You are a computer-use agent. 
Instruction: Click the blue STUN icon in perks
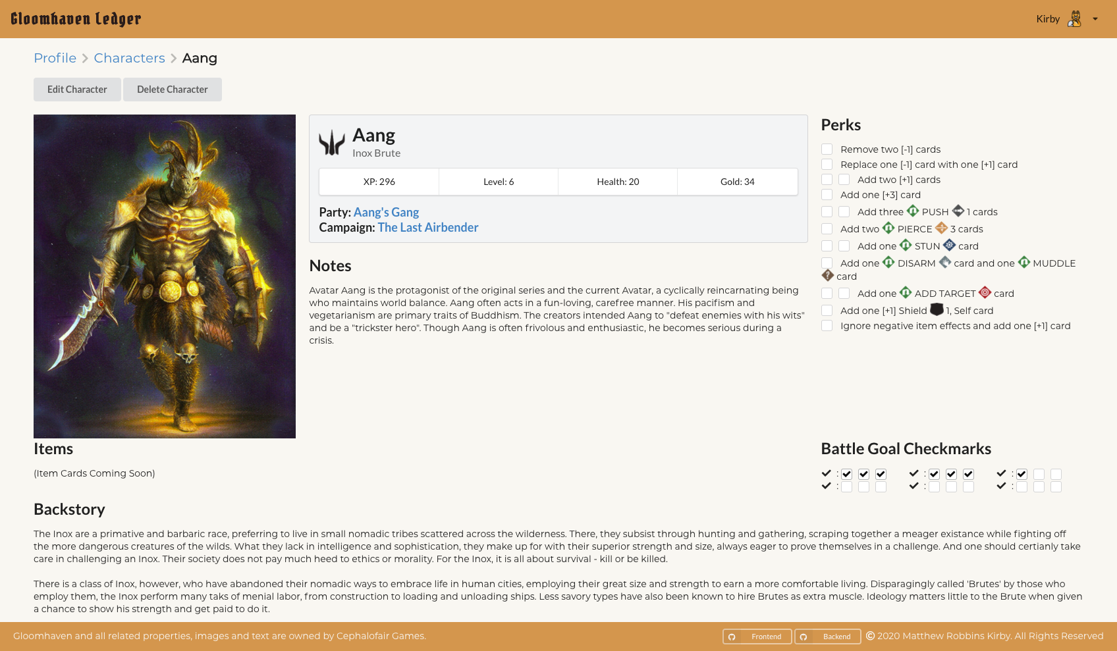click(x=949, y=245)
